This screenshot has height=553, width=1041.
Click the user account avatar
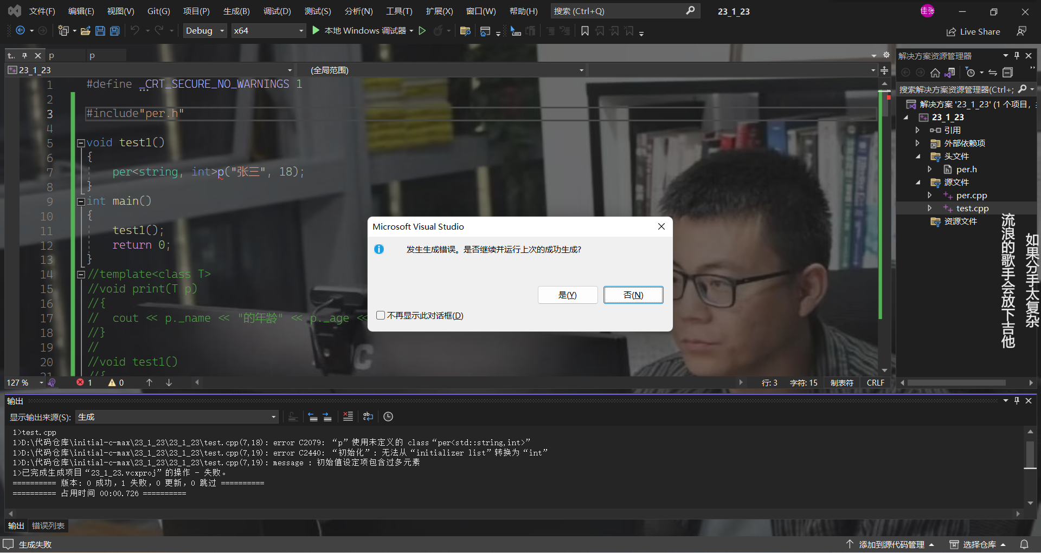pos(927,11)
